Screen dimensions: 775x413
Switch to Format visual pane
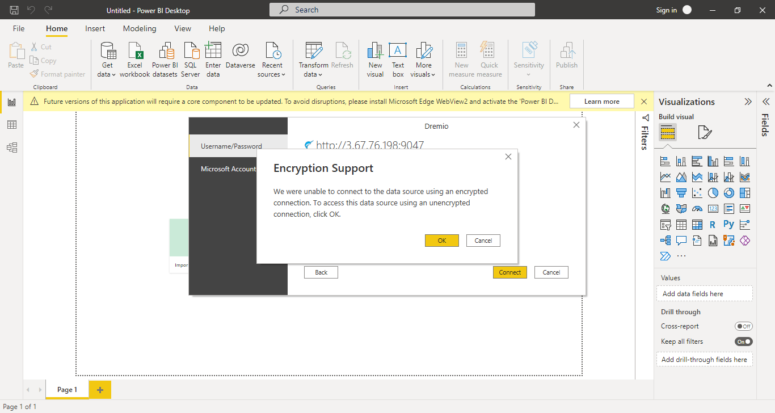704,133
